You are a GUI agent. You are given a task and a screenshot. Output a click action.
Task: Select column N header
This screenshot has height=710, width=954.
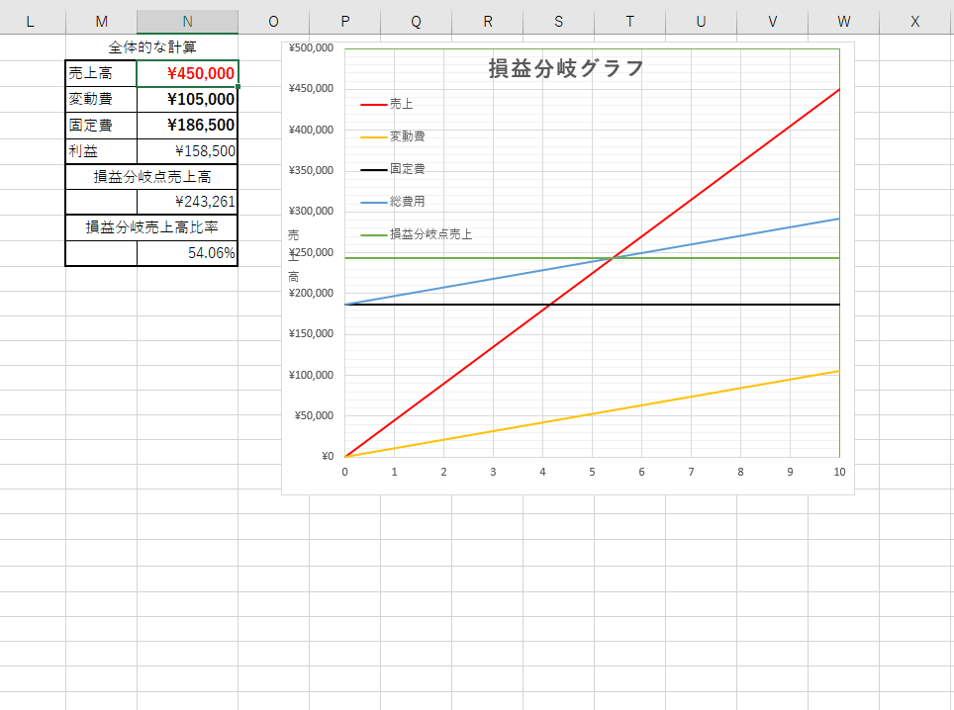[187, 22]
